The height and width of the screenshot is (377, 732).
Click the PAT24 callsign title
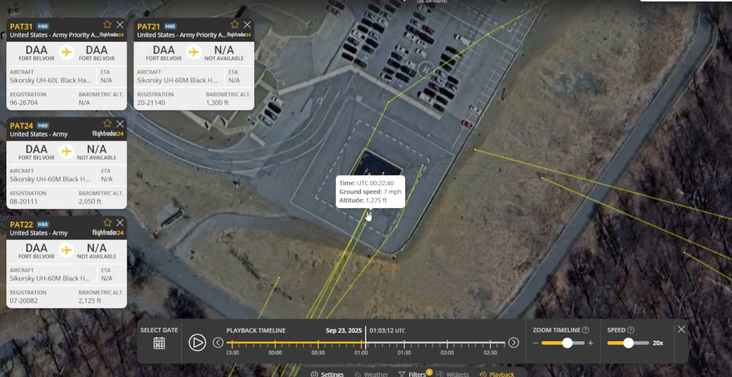click(x=21, y=126)
